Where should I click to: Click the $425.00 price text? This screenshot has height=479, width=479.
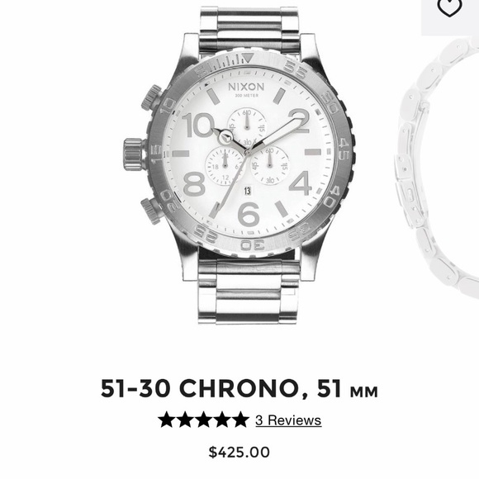239,452
